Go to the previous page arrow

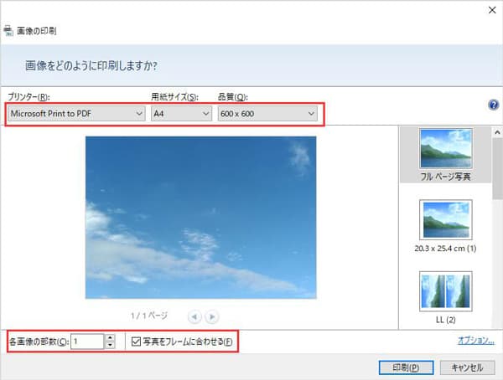194,317
